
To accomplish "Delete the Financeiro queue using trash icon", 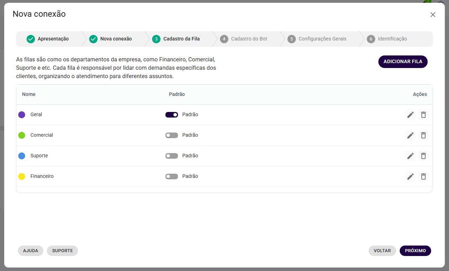I will pyautogui.click(x=423, y=176).
